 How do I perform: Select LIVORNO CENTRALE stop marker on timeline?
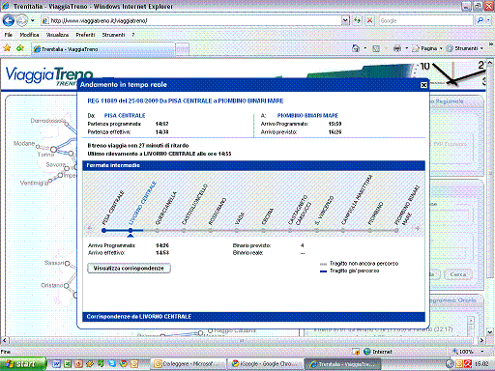click(x=131, y=230)
